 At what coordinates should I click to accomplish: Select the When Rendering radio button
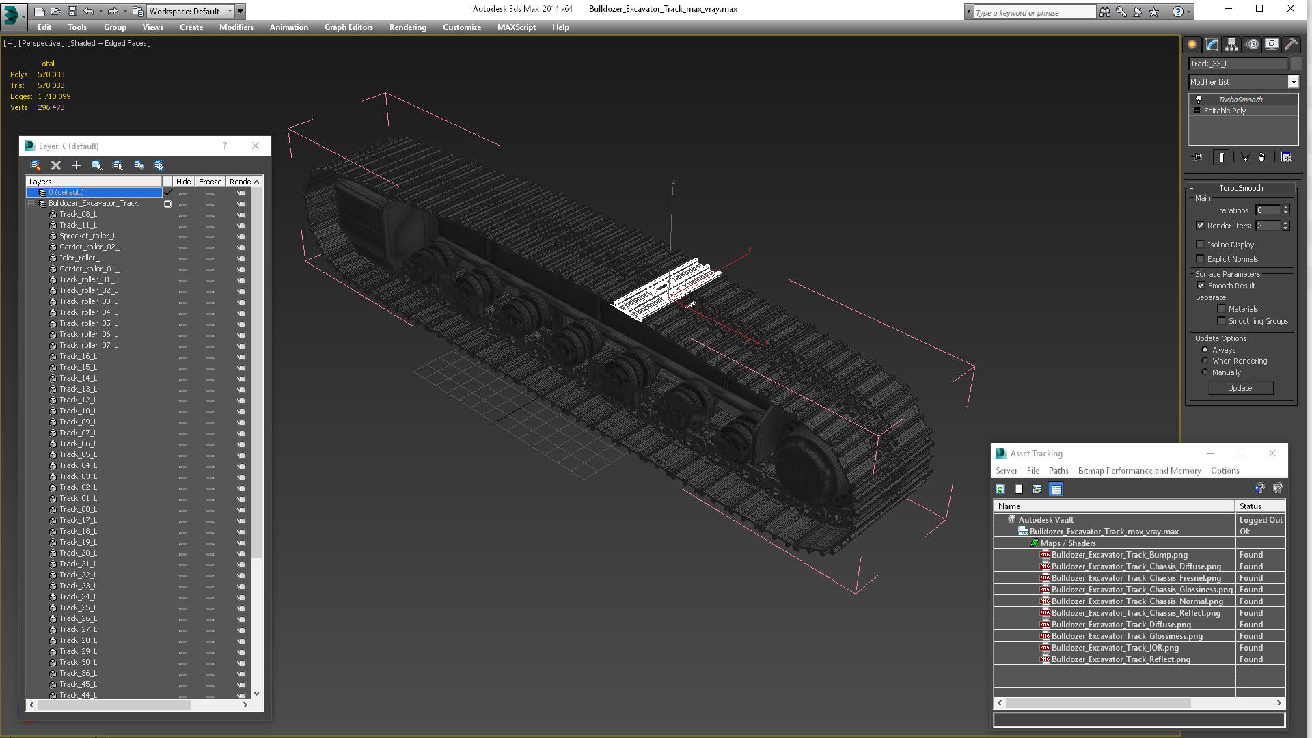(1205, 361)
